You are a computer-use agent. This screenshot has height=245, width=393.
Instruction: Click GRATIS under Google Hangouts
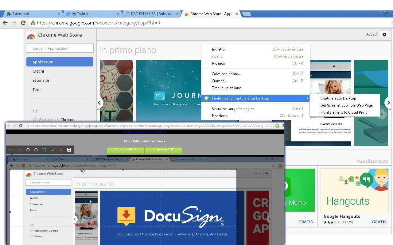point(379,222)
